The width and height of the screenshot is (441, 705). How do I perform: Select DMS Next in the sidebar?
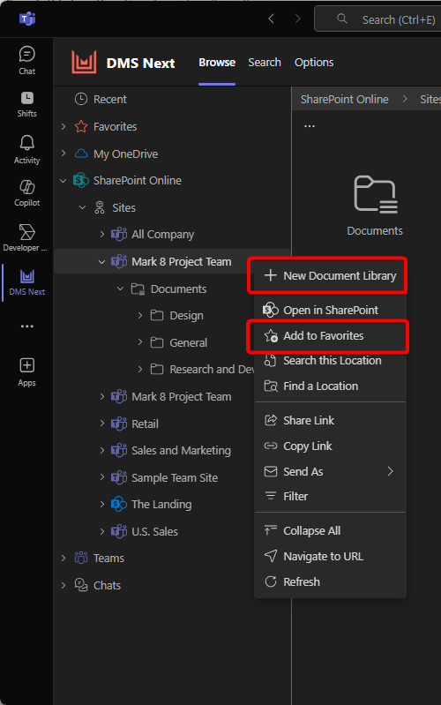tap(27, 281)
